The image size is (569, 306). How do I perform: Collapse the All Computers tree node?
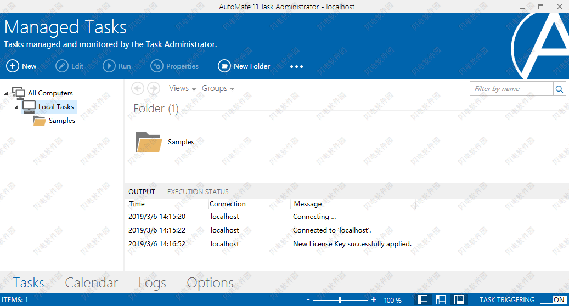[x=6, y=94]
